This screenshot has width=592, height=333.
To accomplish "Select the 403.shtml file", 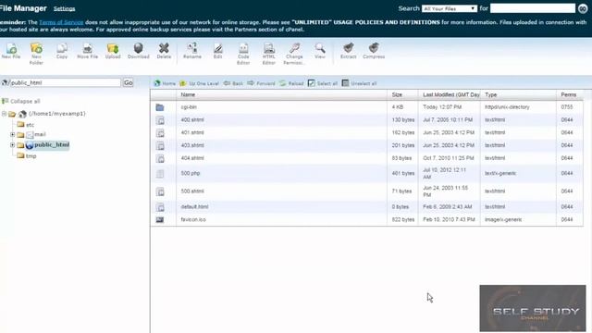I will pyautogui.click(x=366, y=145).
